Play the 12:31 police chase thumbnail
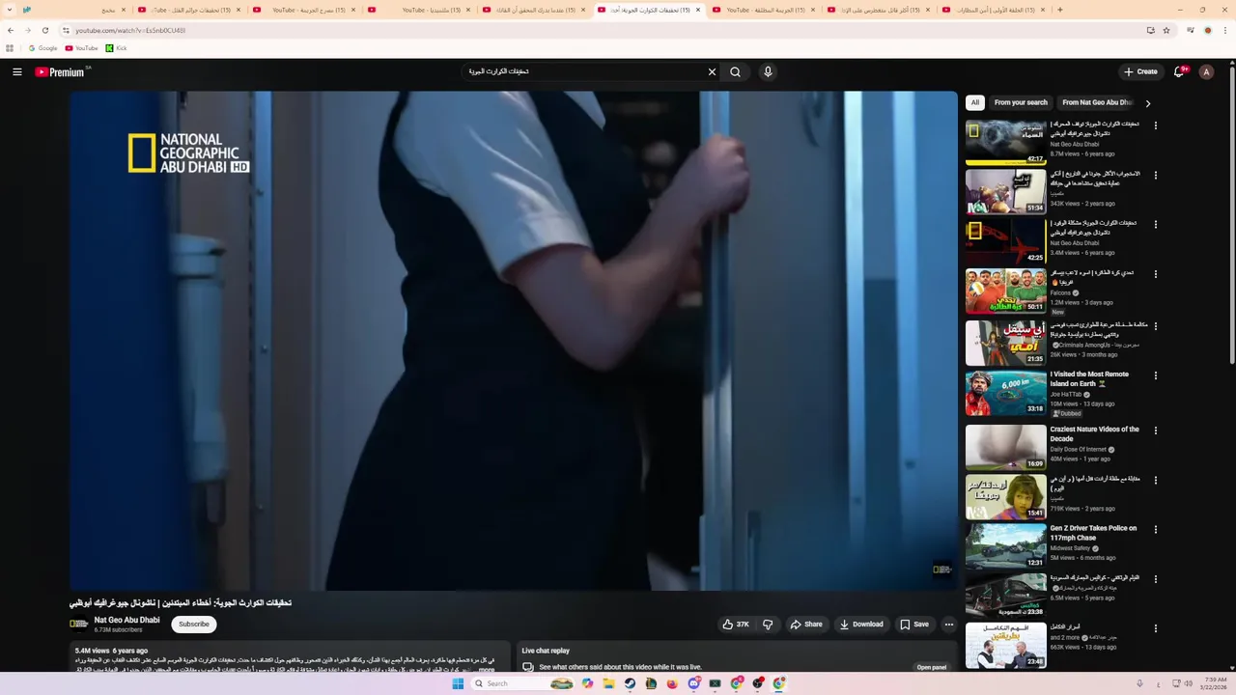Viewport: 1236px width, 695px height. [x=1005, y=546]
